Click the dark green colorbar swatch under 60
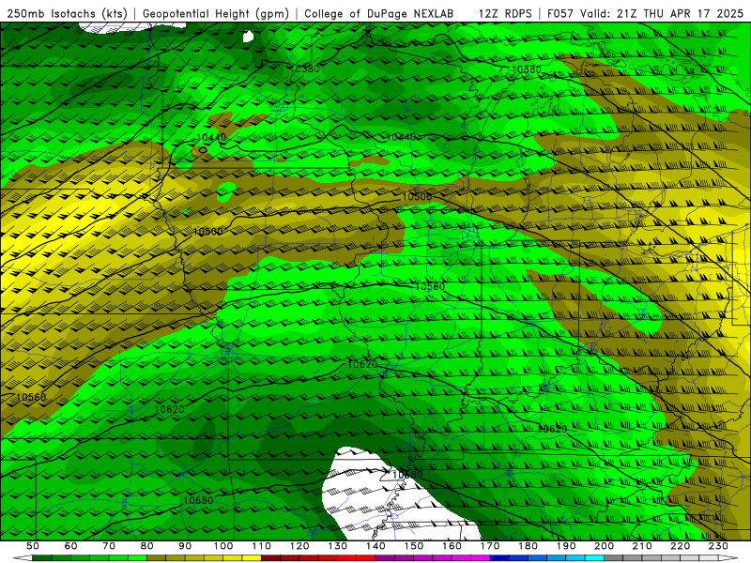Viewport: 751px width, 563px height. (61, 558)
